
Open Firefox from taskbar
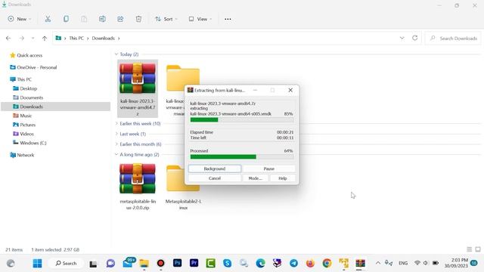pos(310,263)
